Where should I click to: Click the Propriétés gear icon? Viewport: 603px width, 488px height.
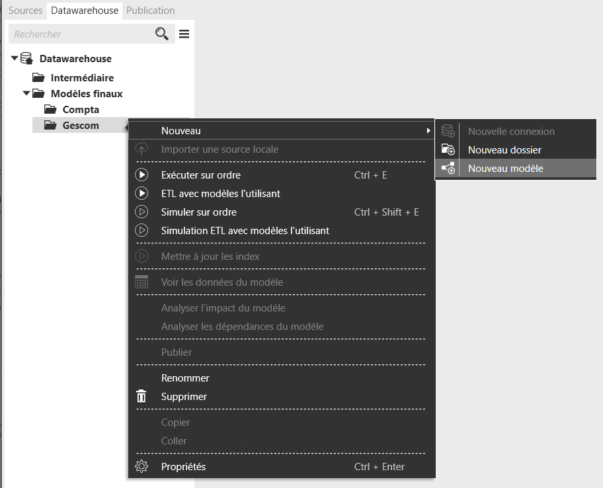pyautogui.click(x=141, y=467)
